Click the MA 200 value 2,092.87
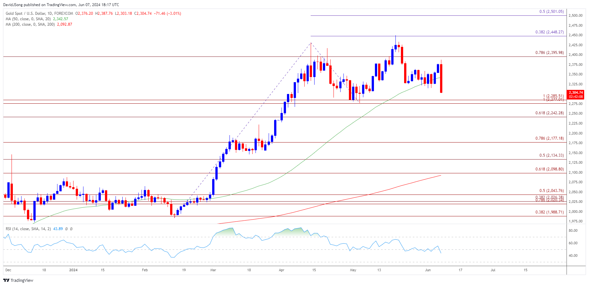 pos(65,24)
